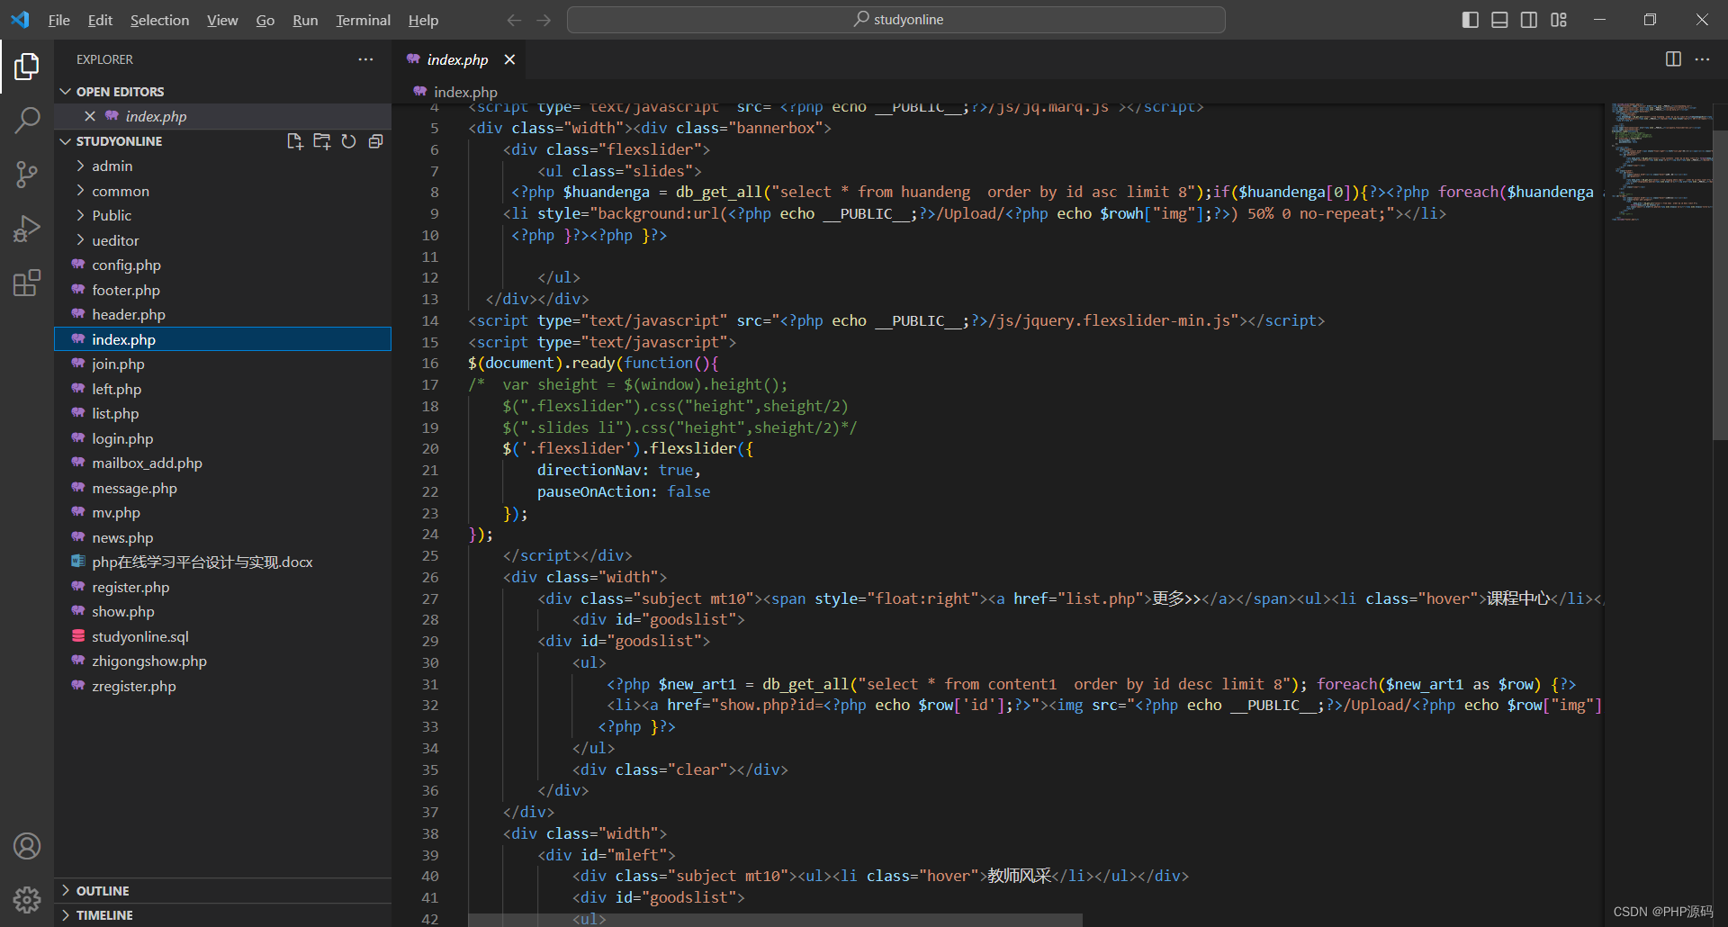
Task: Open the Manage gear icon
Action: (x=27, y=899)
